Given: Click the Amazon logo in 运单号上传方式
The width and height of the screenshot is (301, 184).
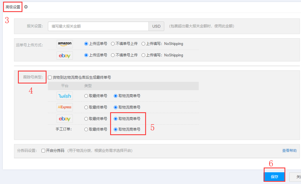Looking at the screenshot, I should 65,44.
